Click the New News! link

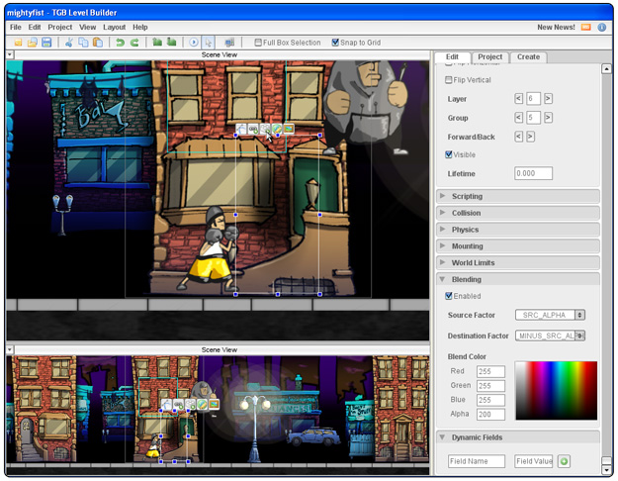556,28
